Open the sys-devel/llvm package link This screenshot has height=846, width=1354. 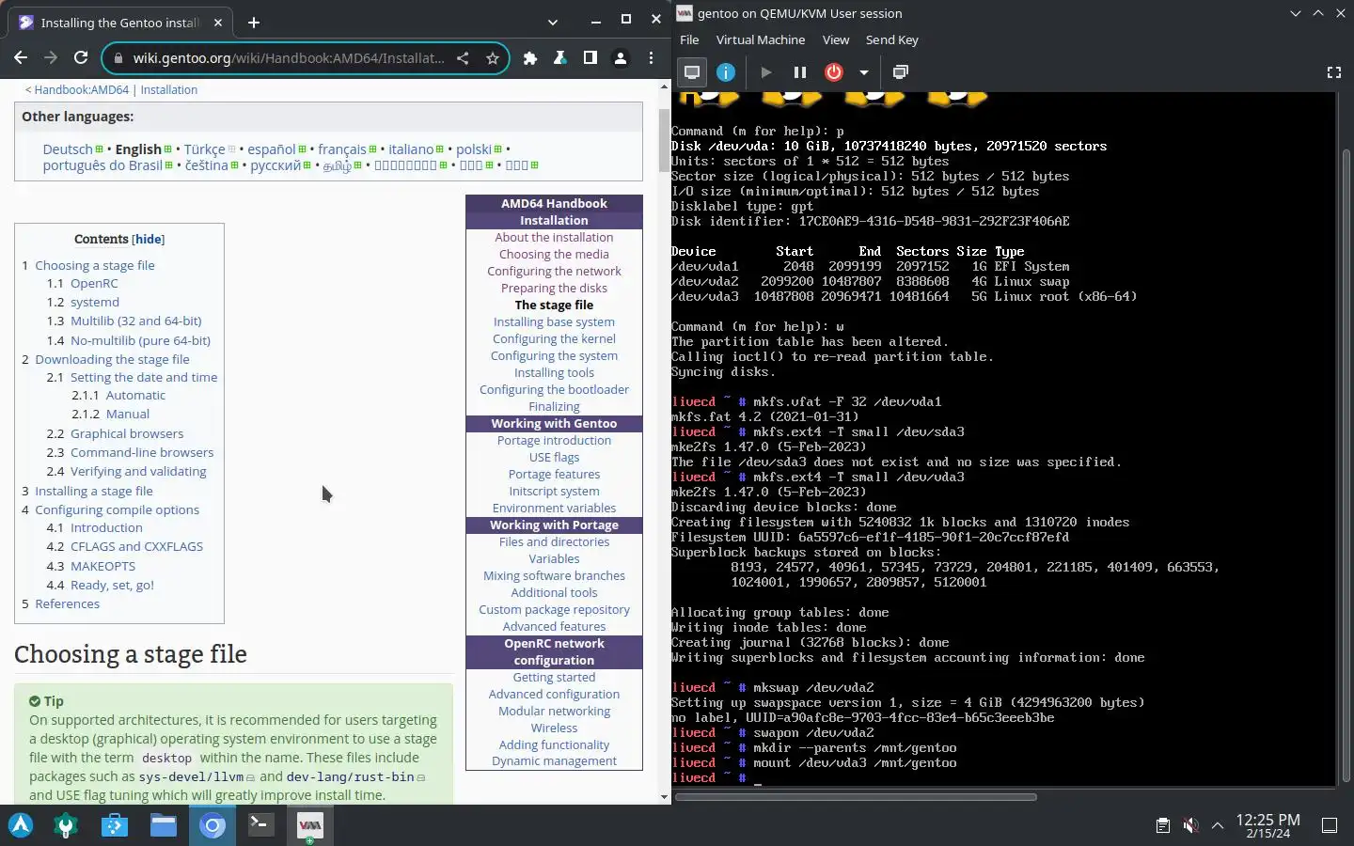coord(191,777)
